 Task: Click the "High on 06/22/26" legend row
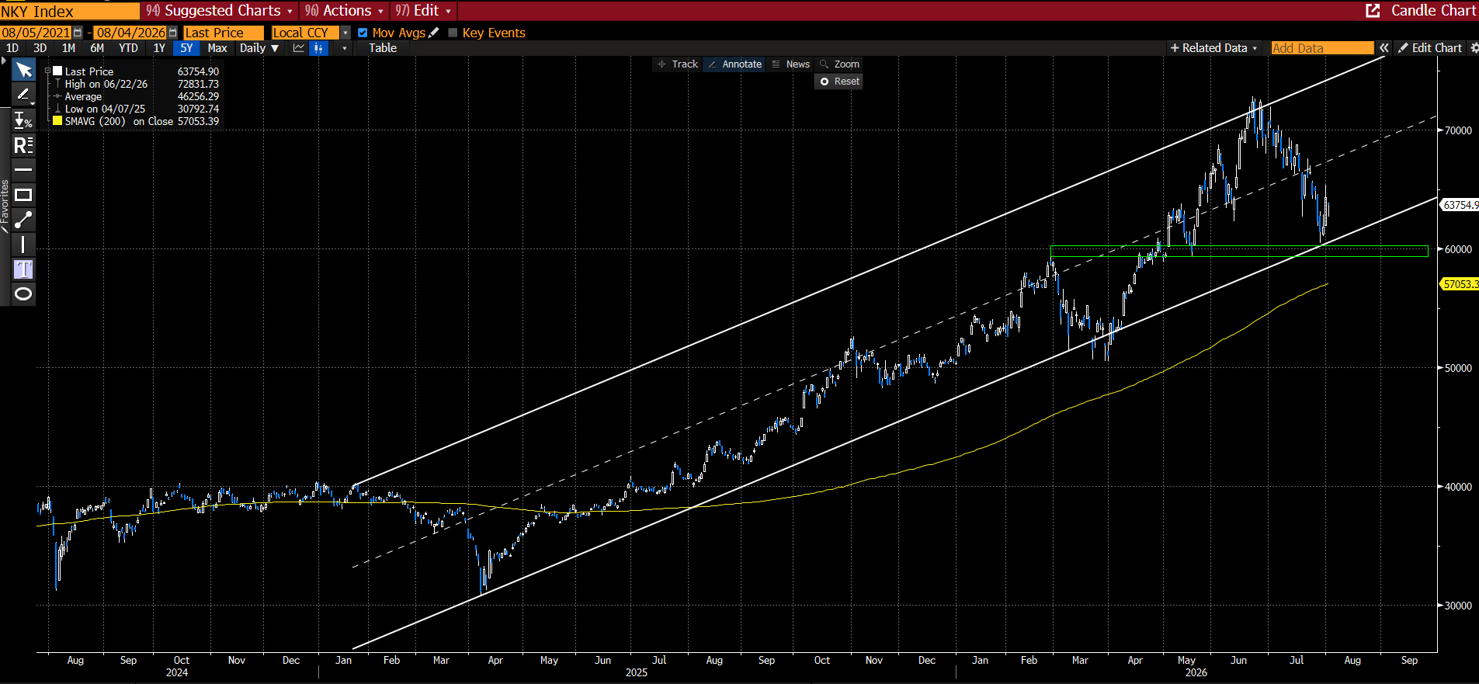coord(137,84)
